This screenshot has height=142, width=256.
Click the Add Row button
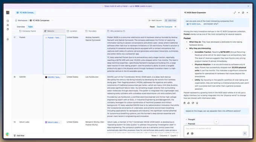[x=19, y=136]
